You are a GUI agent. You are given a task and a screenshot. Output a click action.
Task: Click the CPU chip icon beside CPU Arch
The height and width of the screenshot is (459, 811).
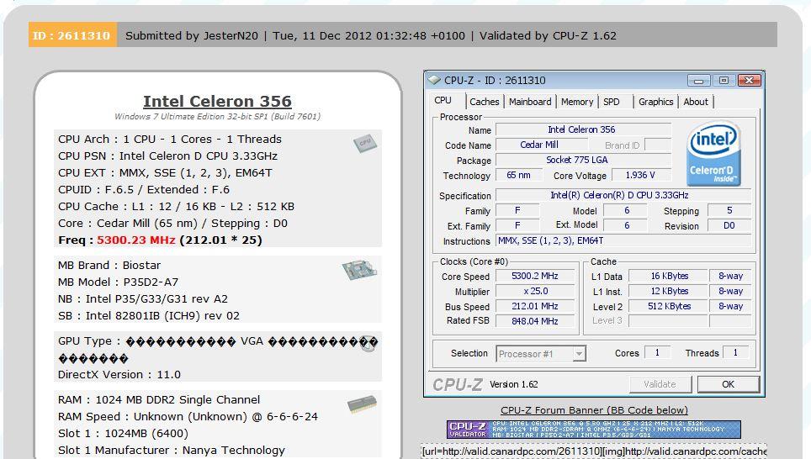tap(365, 143)
